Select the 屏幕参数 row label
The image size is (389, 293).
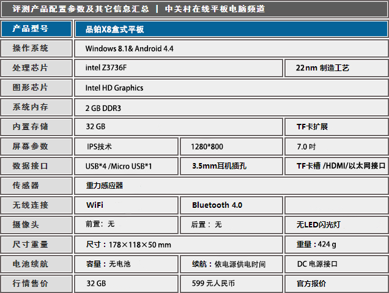[x=37, y=146]
